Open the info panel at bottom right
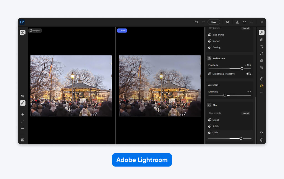 262,140
